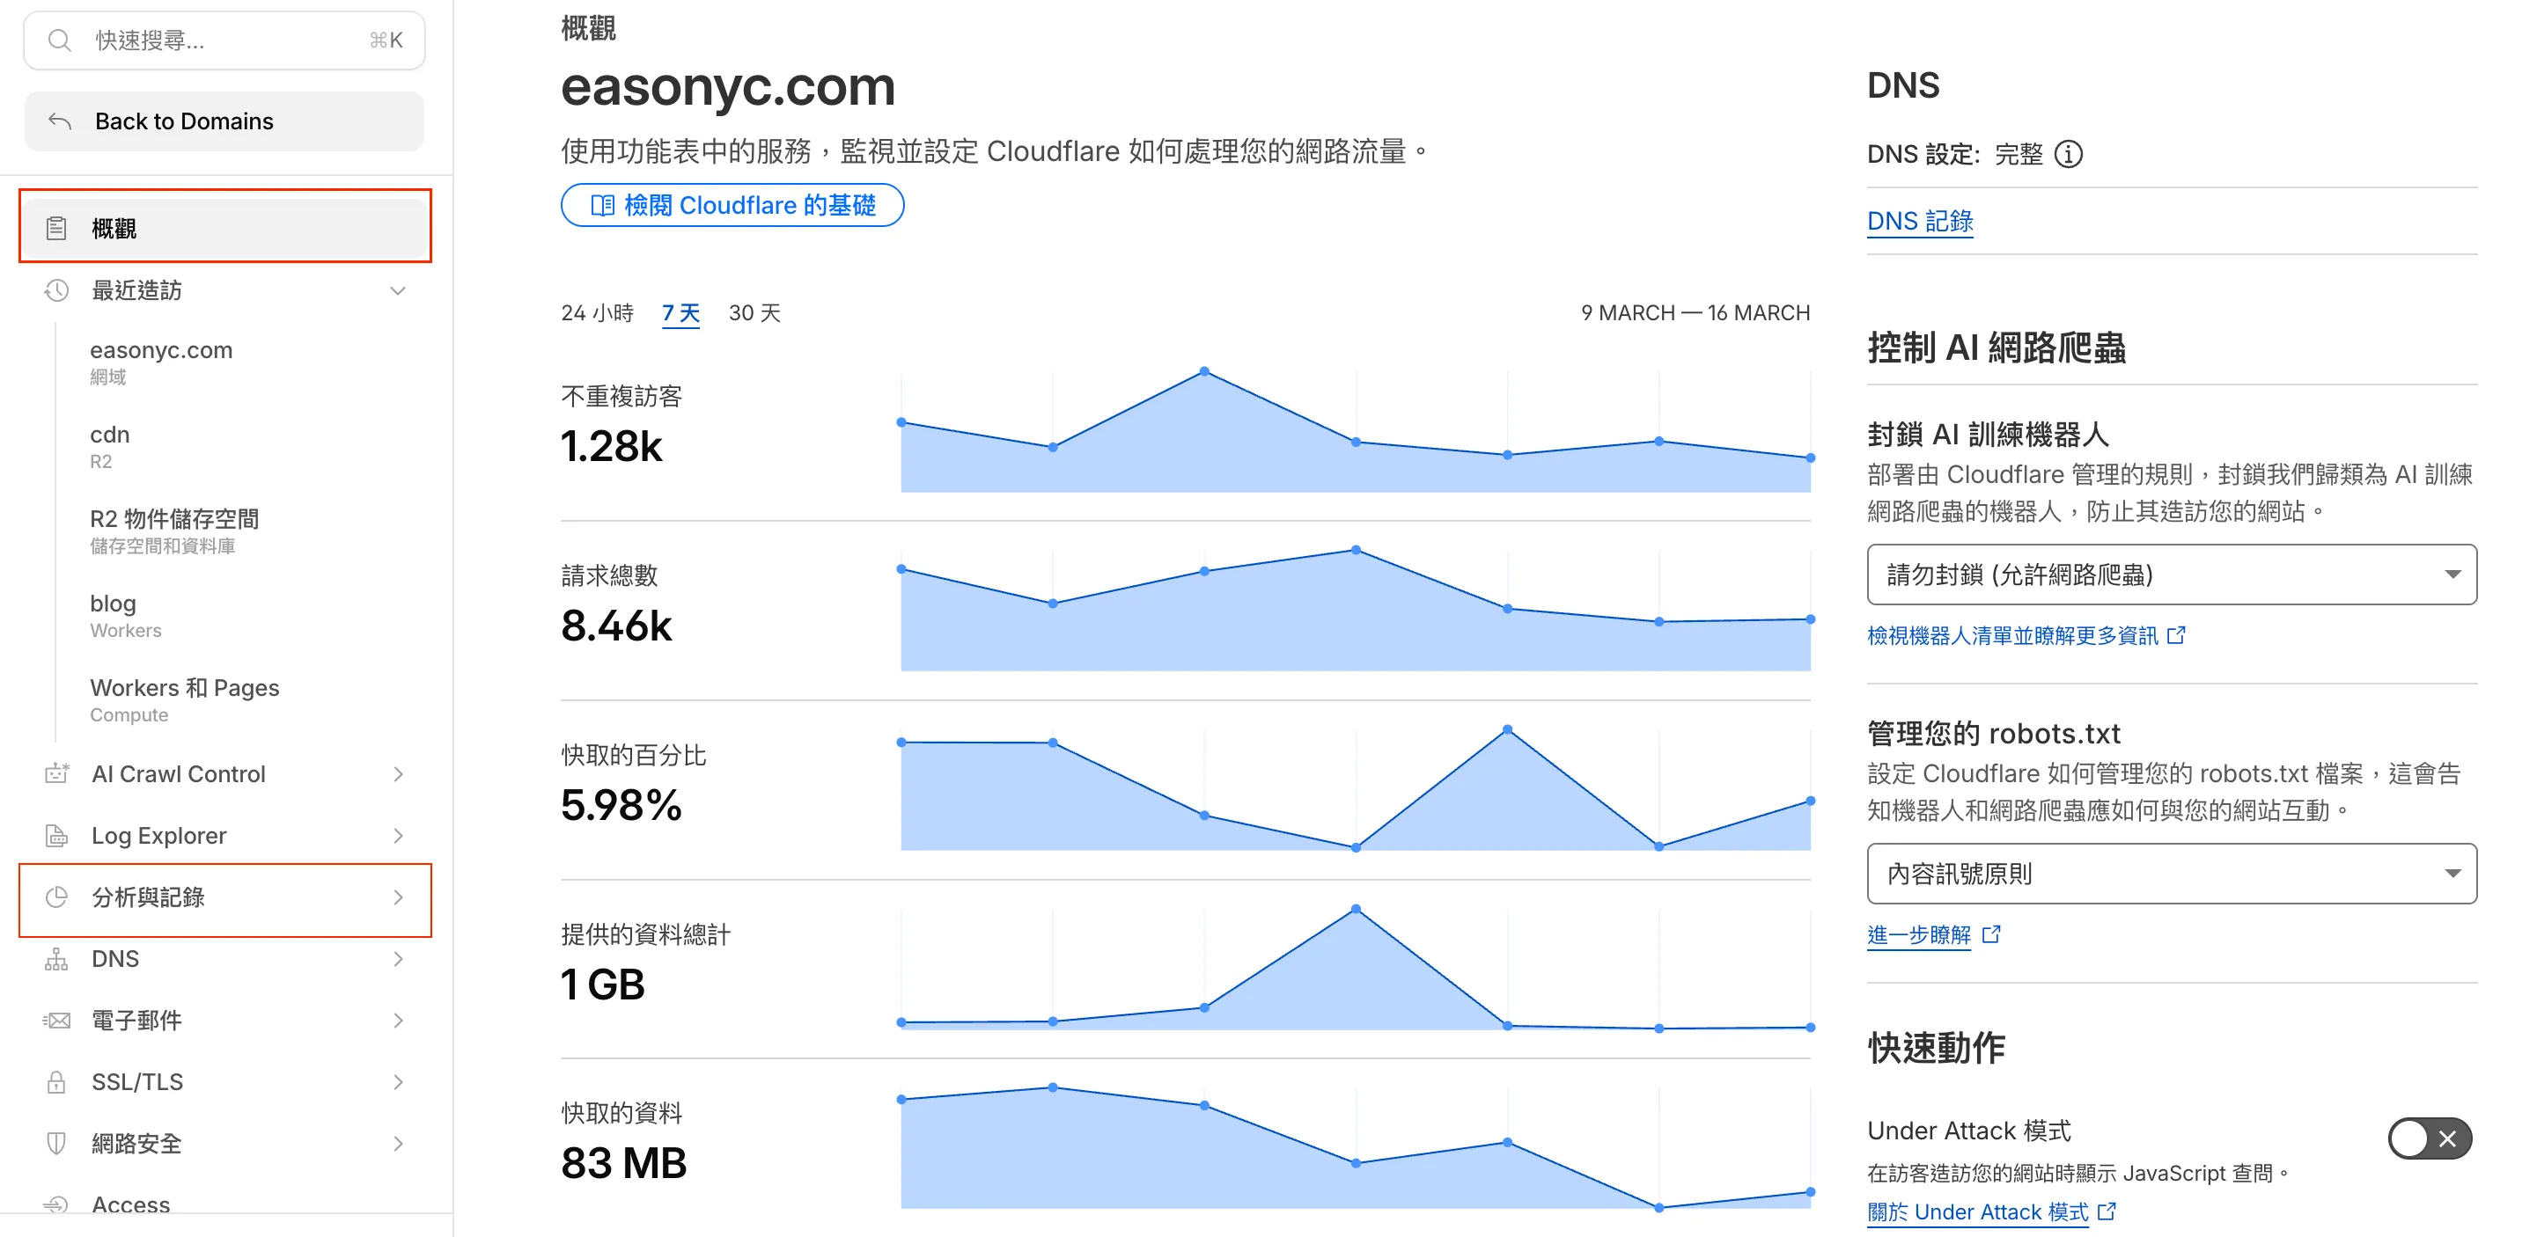Screen dimensions: 2537x1237
Task: Click the Back to Domains button
Action: coord(224,121)
